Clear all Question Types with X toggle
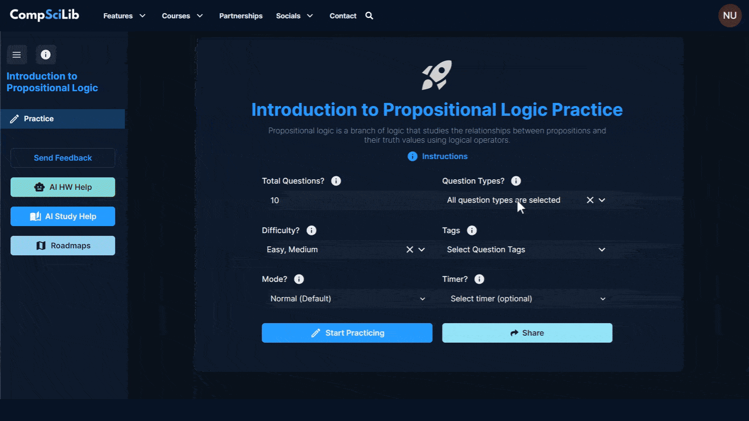749x421 pixels. [590, 200]
